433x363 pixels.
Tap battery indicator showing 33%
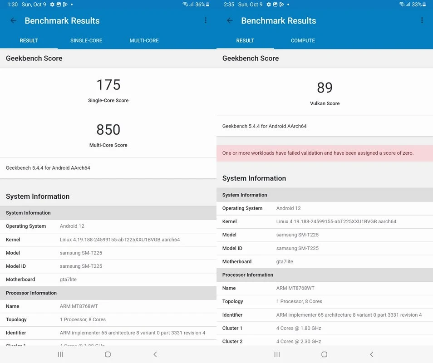pyautogui.click(x=419, y=5)
